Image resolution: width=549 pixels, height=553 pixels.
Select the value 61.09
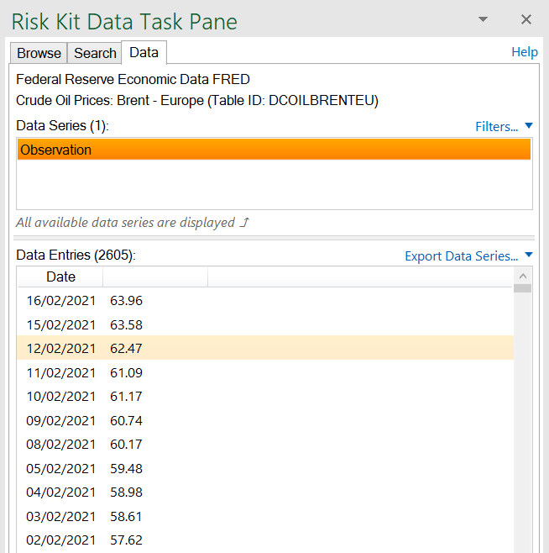126,373
